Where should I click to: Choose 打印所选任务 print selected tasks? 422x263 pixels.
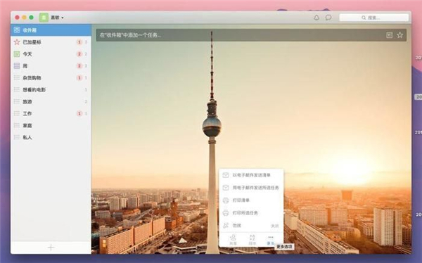tap(251, 213)
